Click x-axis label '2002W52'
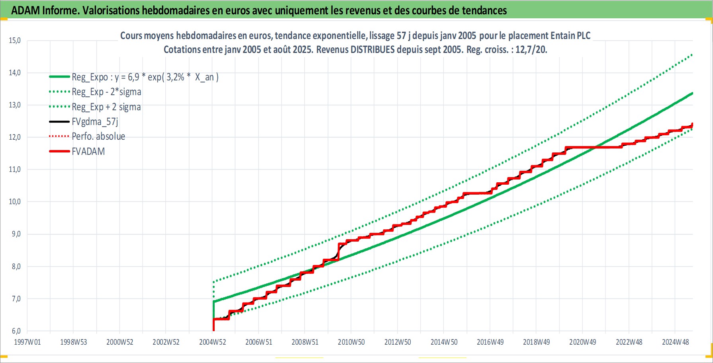This screenshot has height=363, width=713. [x=166, y=342]
